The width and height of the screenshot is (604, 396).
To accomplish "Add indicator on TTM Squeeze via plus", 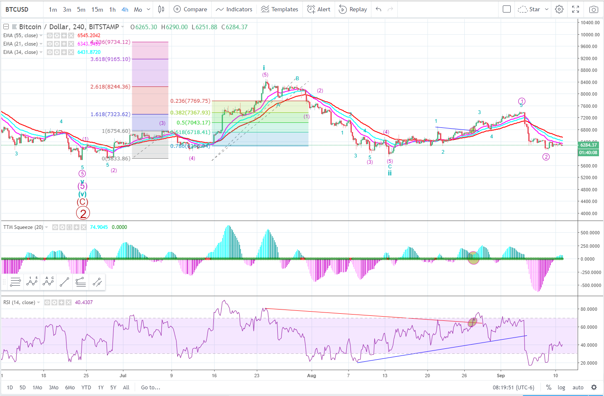I will [77, 227].
